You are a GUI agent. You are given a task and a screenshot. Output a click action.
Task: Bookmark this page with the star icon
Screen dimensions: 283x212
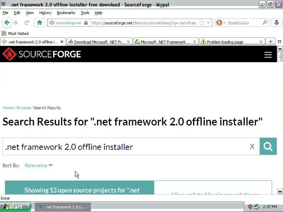coord(201,23)
